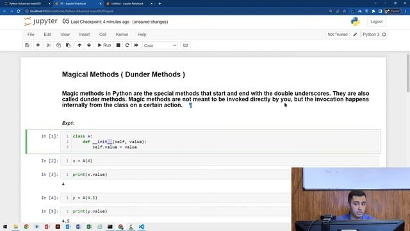This screenshot has width=410, height=231.
Task: Open the cell type Code dropdown
Action: pyautogui.click(x=160, y=46)
